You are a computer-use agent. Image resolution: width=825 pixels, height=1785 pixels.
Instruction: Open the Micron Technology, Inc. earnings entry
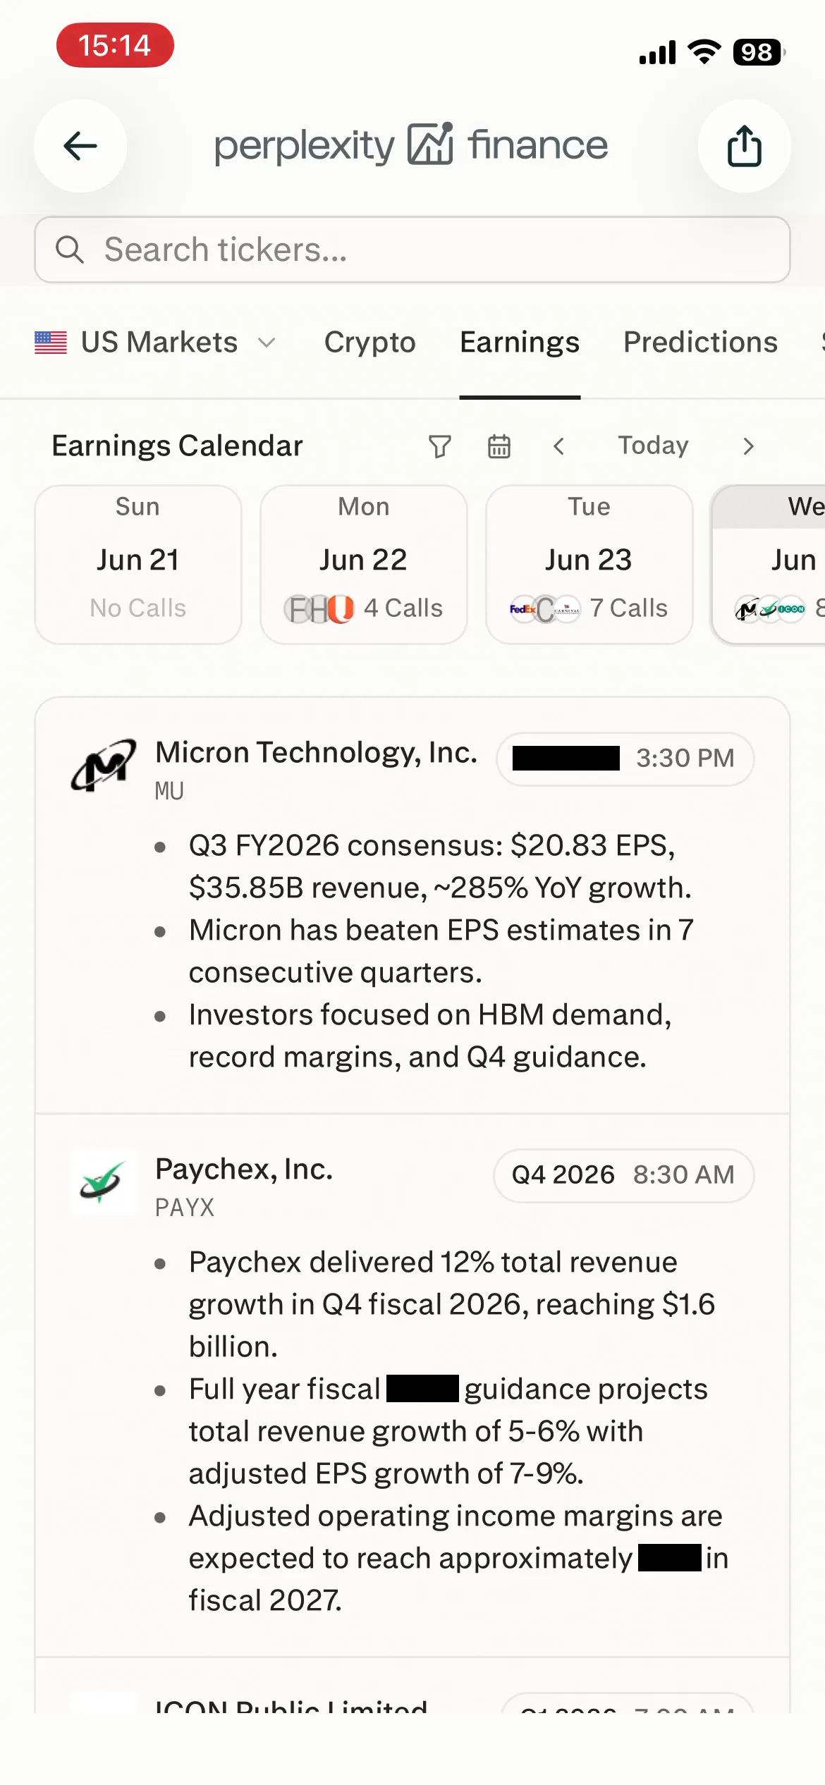click(412, 906)
